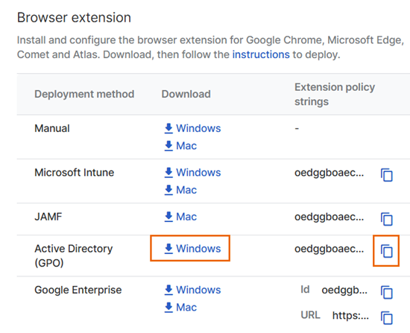The height and width of the screenshot is (333, 410).
Task: Copy JAMF extension policy string
Action: pyautogui.click(x=387, y=219)
